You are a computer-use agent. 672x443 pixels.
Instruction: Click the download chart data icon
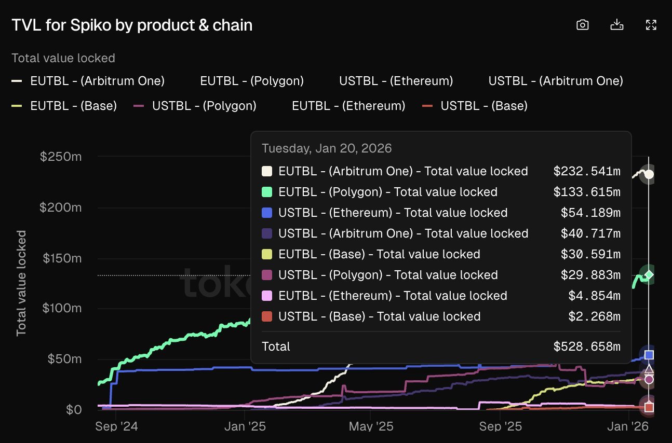[x=616, y=25]
